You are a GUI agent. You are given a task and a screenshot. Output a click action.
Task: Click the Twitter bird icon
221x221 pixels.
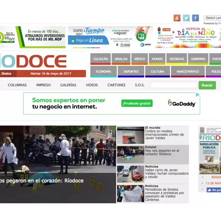click(x=186, y=18)
